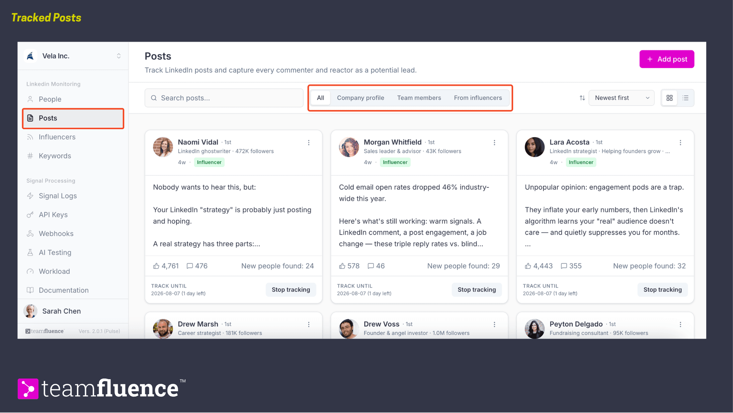Click 'Vers. 2.0.1 (Pulse)' version text
733x413 pixels.
(x=99, y=331)
